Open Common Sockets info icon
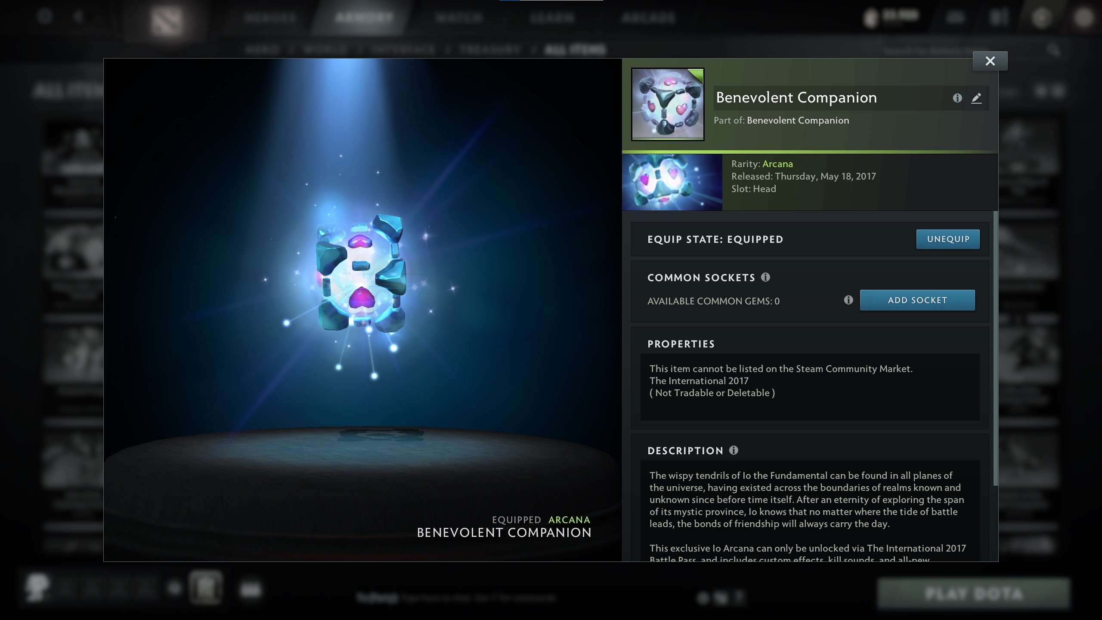This screenshot has width=1102, height=620. 765,277
